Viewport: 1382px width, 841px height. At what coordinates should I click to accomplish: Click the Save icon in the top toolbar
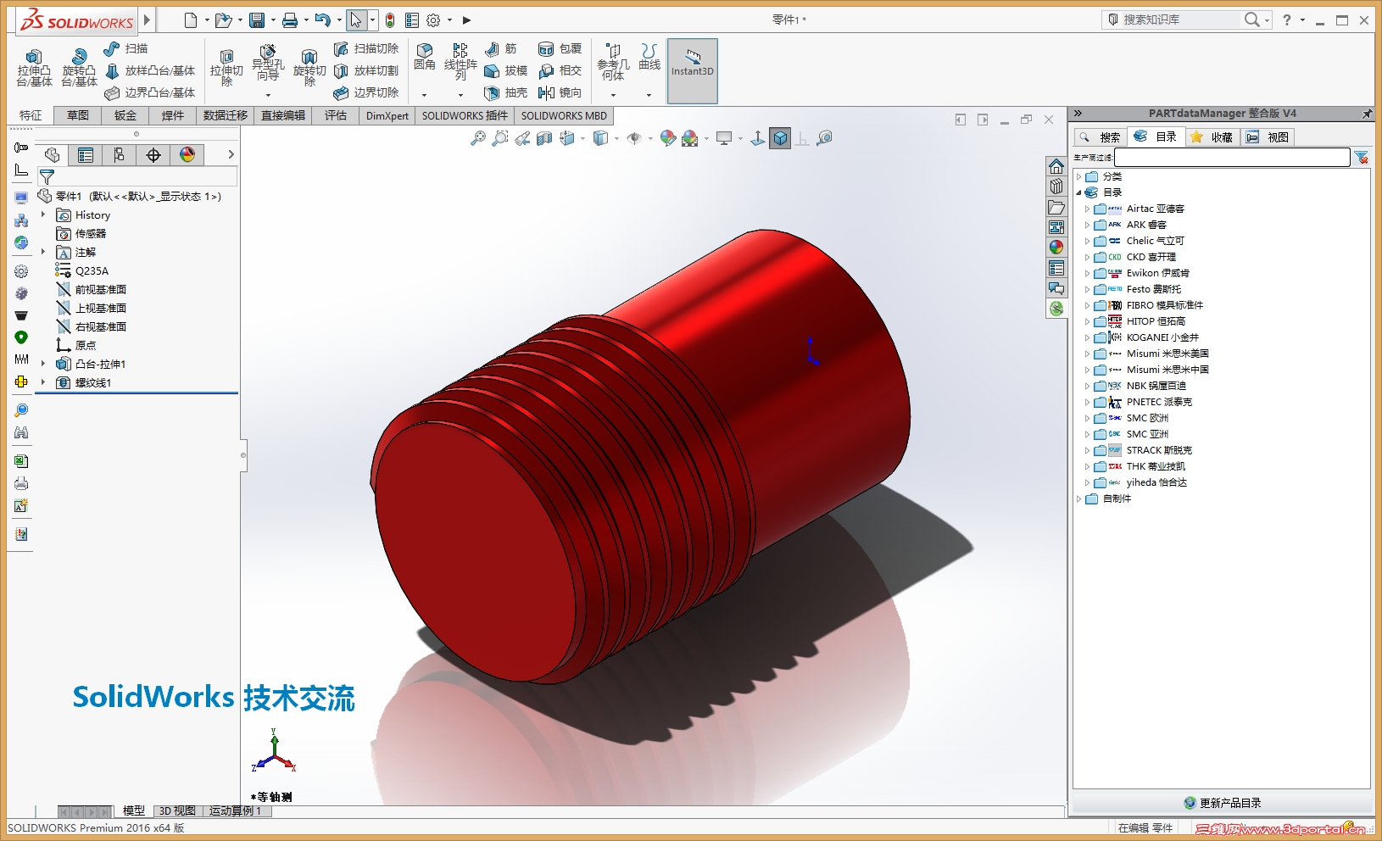(257, 20)
